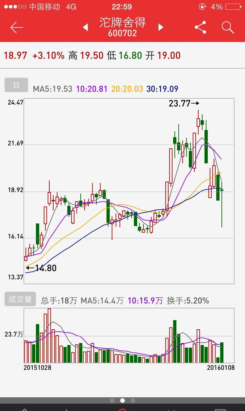
Task: Tap the blue 30:19.09 average label
Action: pos(162,89)
